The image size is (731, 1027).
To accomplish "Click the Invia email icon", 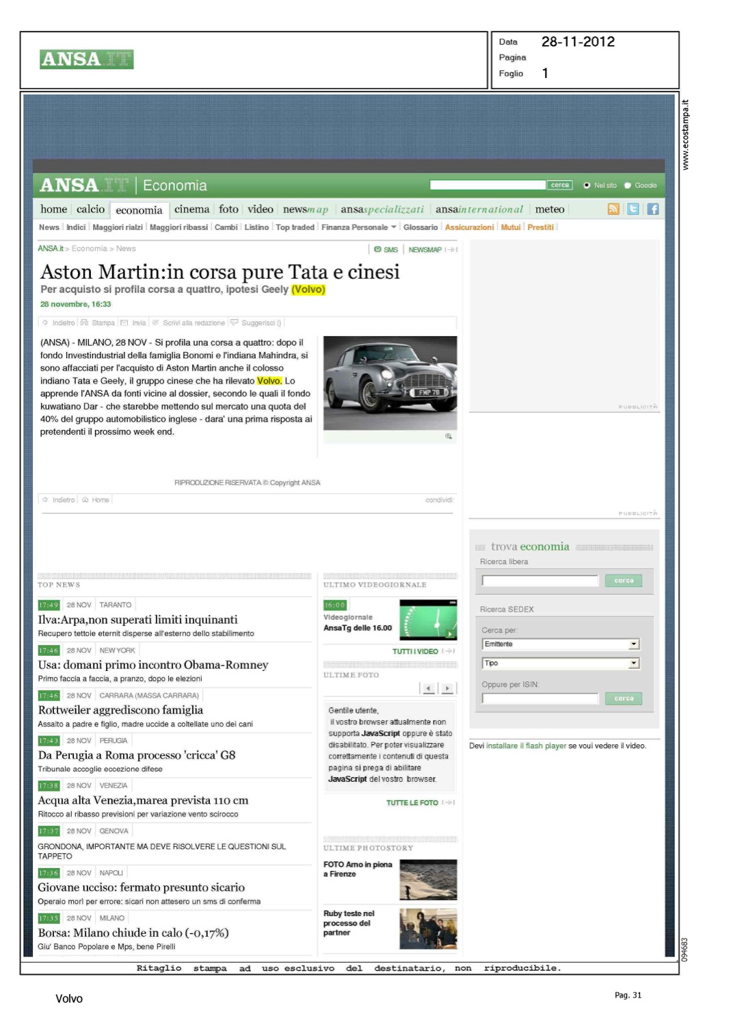I will pos(124,322).
